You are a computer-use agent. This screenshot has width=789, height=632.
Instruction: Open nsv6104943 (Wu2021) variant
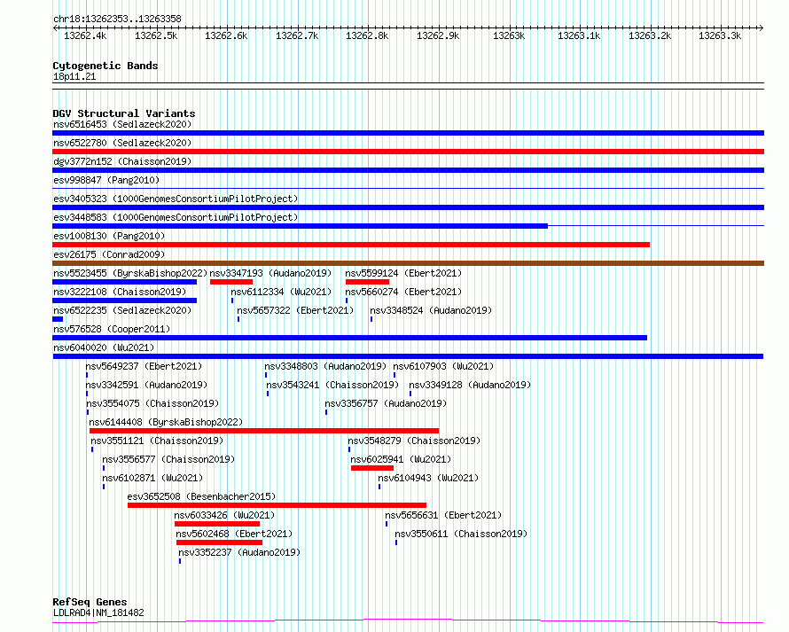[428, 478]
